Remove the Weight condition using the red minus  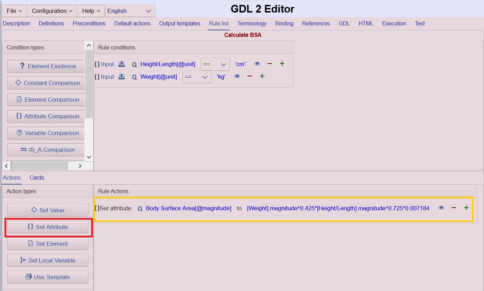pos(249,76)
